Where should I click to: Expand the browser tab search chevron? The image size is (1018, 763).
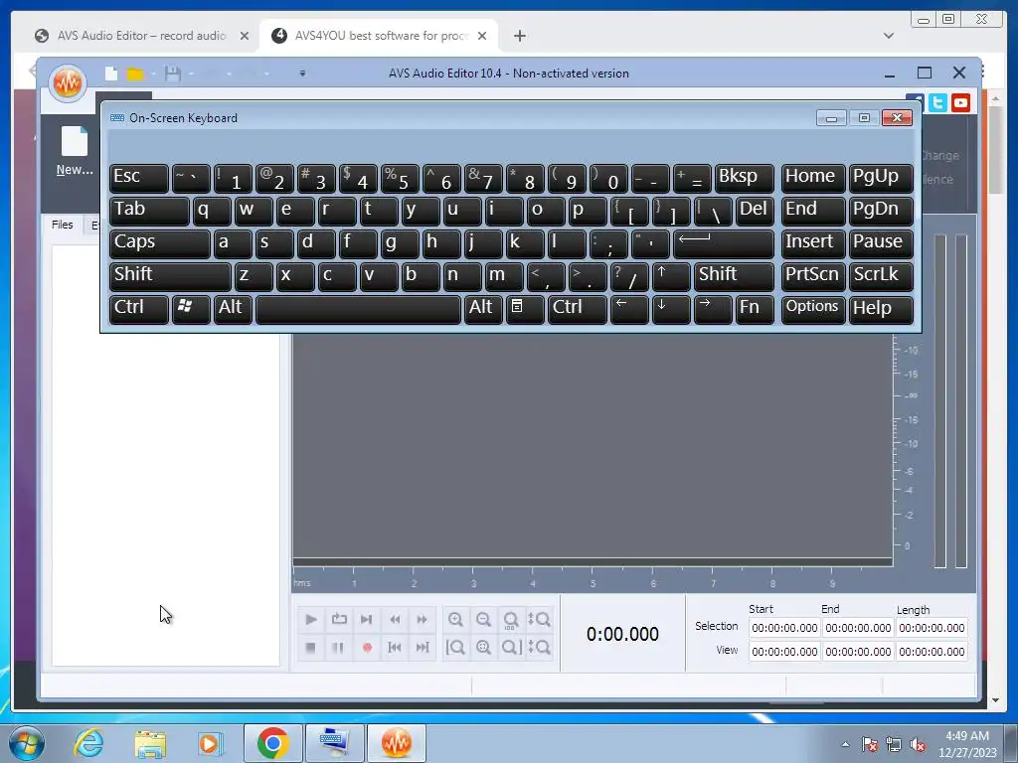tap(888, 36)
